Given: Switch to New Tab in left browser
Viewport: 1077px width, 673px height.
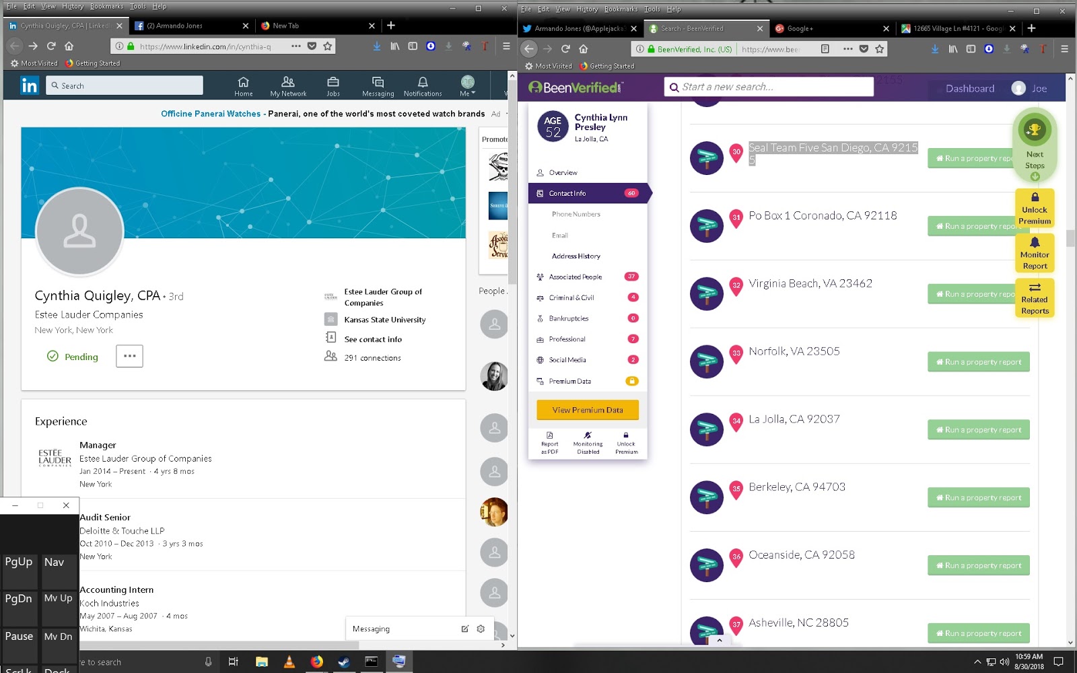Looking at the screenshot, I should point(318,26).
